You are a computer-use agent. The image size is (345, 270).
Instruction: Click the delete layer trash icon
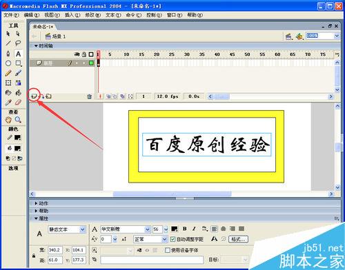click(x=90, y=96)
